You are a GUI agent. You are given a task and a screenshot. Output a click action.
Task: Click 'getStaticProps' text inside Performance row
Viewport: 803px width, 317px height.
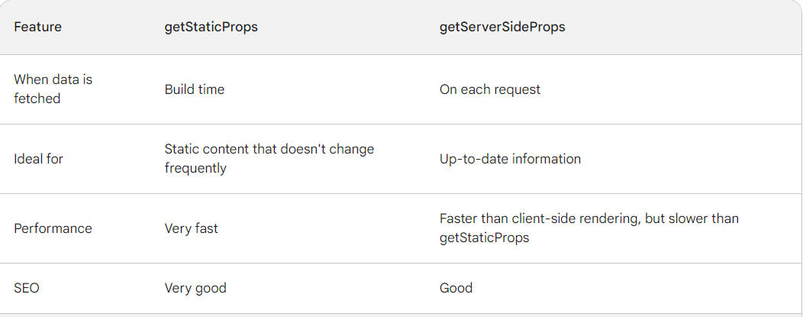(484, 238)
